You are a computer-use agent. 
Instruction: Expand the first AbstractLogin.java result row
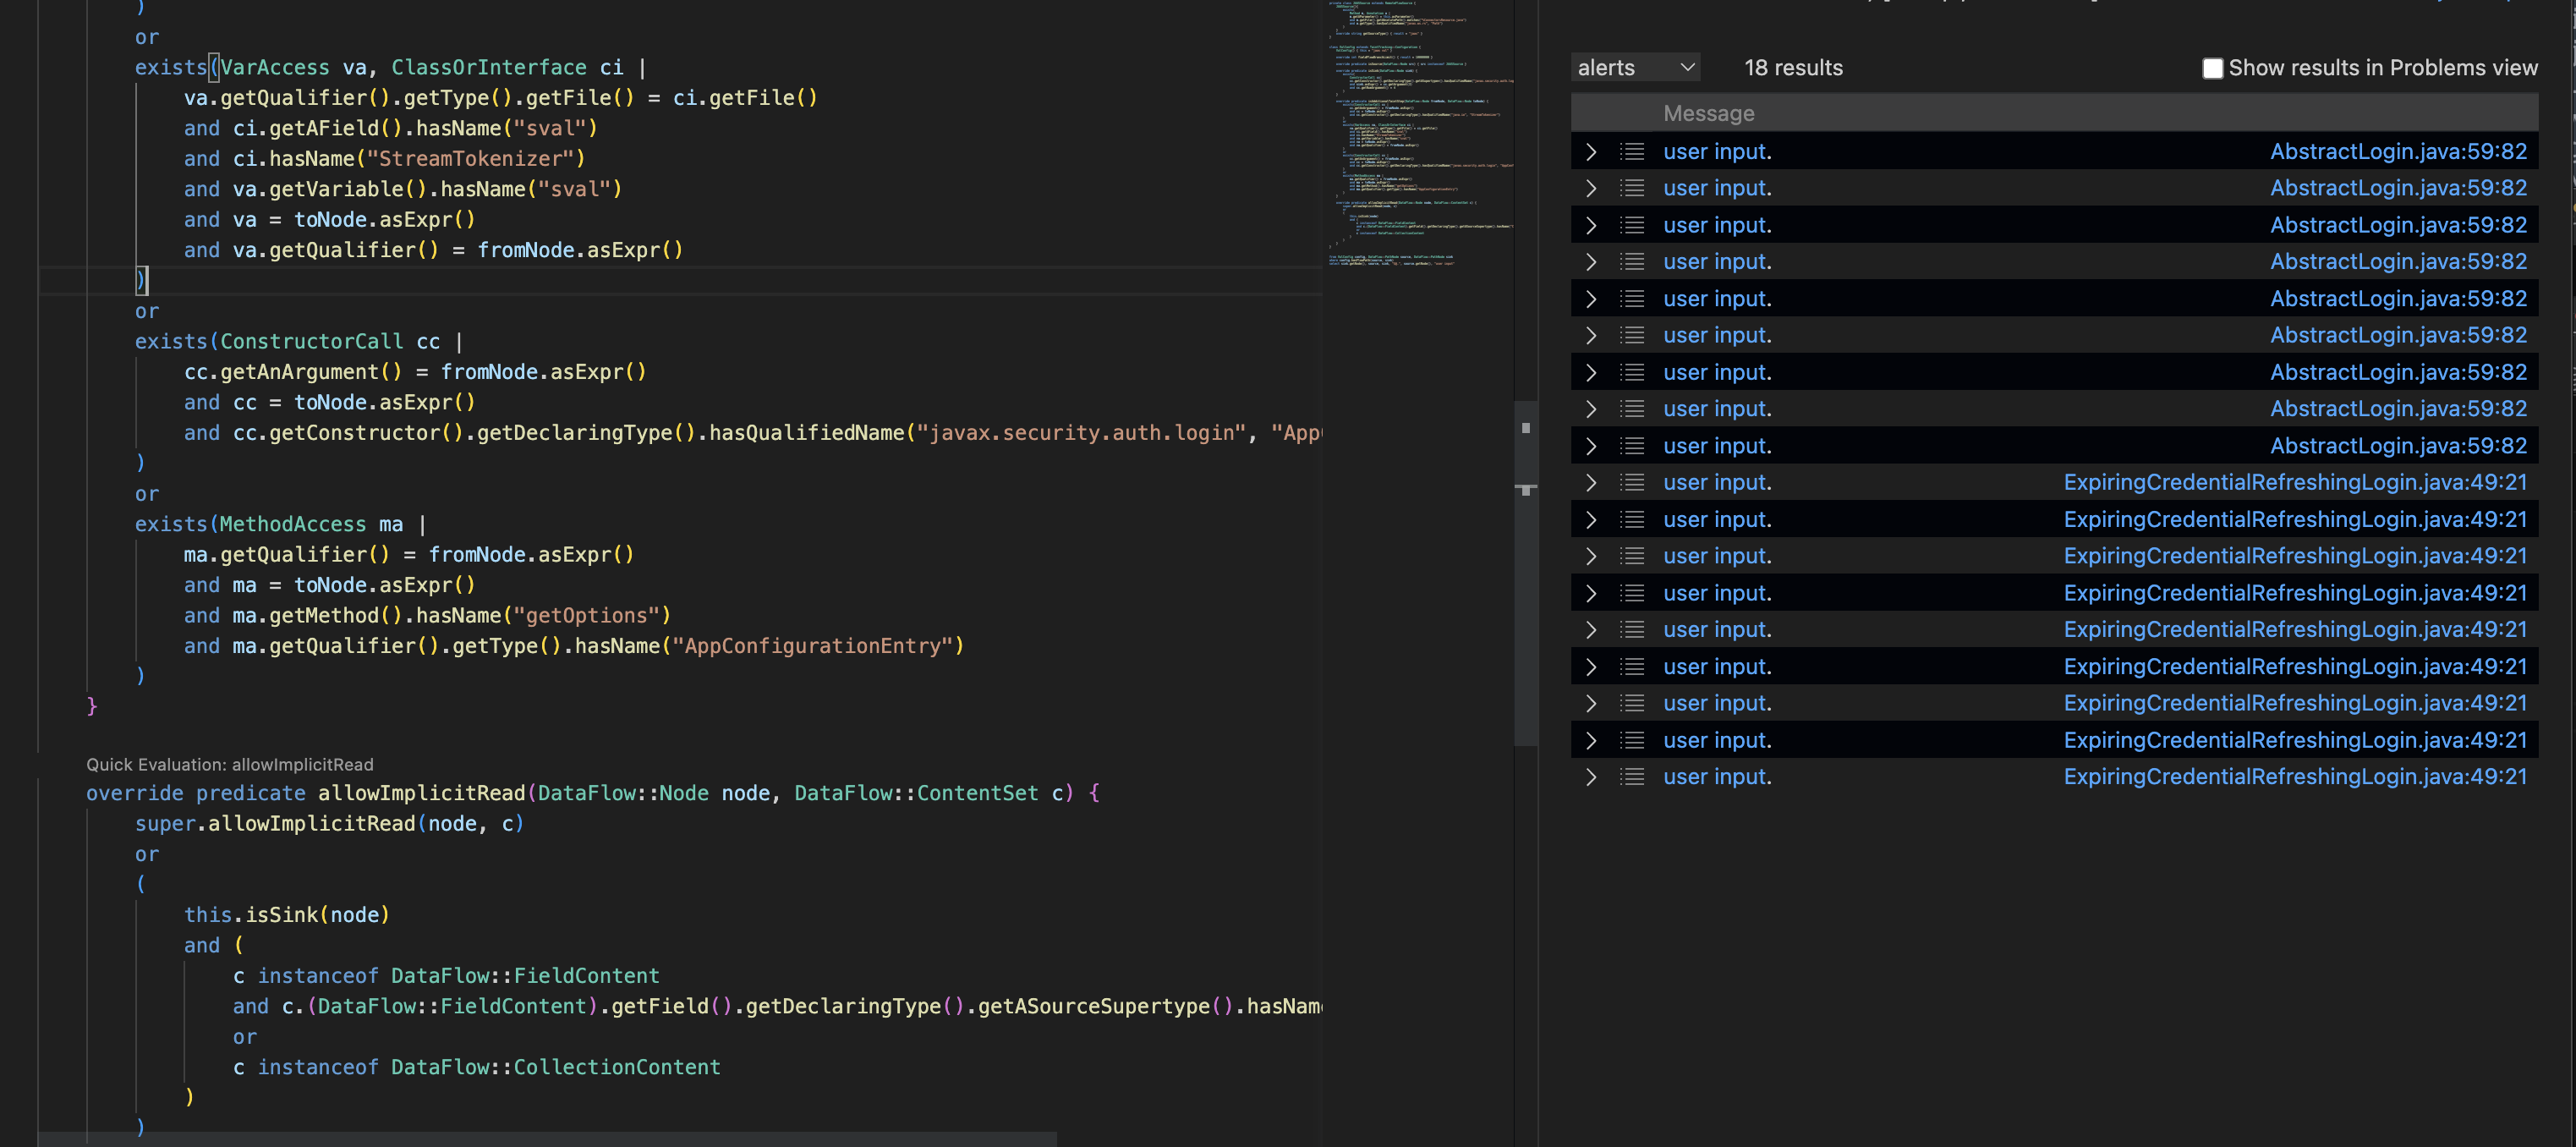[1591, 152]
